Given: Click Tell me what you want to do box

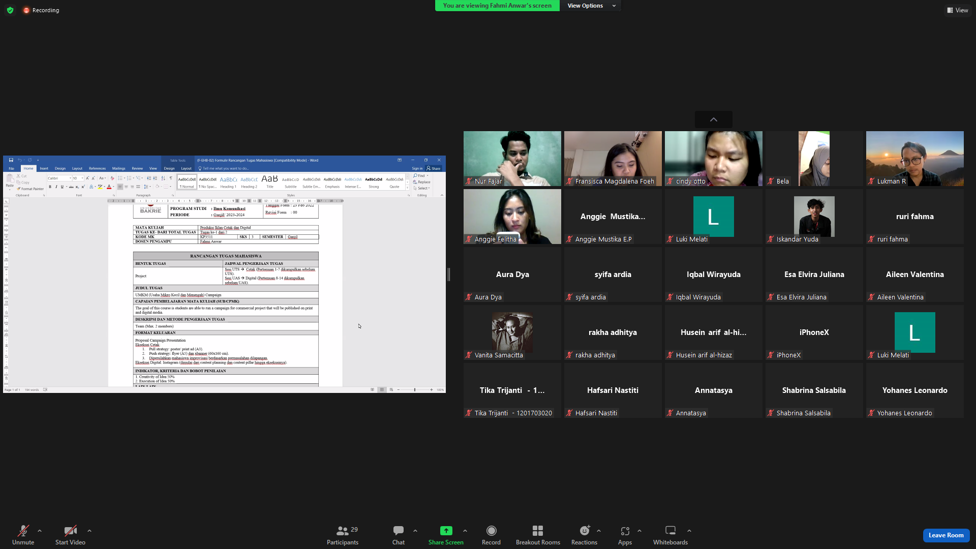Looking at the screenshot, I should pos(224,168).
